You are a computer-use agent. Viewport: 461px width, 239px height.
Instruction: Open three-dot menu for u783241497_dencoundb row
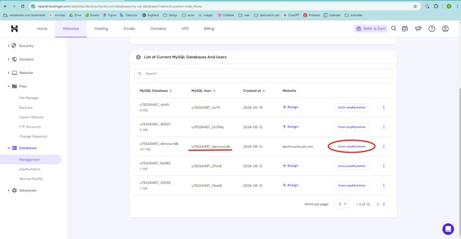point(384,146)
